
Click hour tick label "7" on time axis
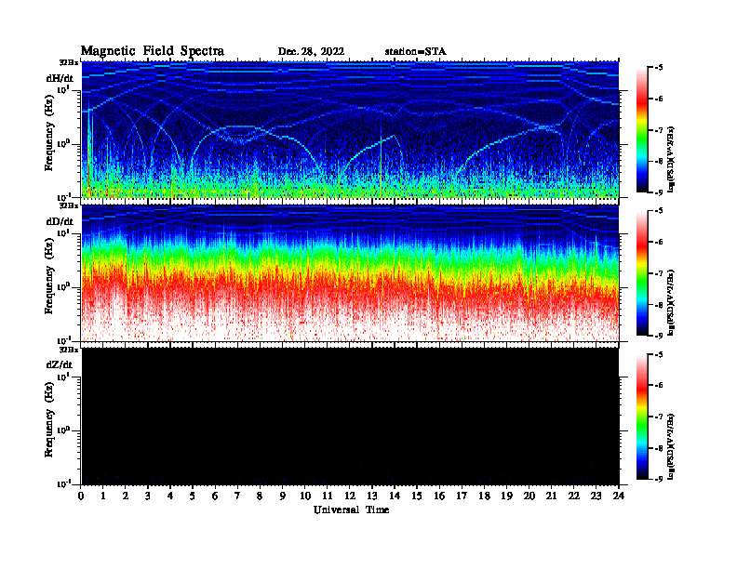[x=238, y=496]
